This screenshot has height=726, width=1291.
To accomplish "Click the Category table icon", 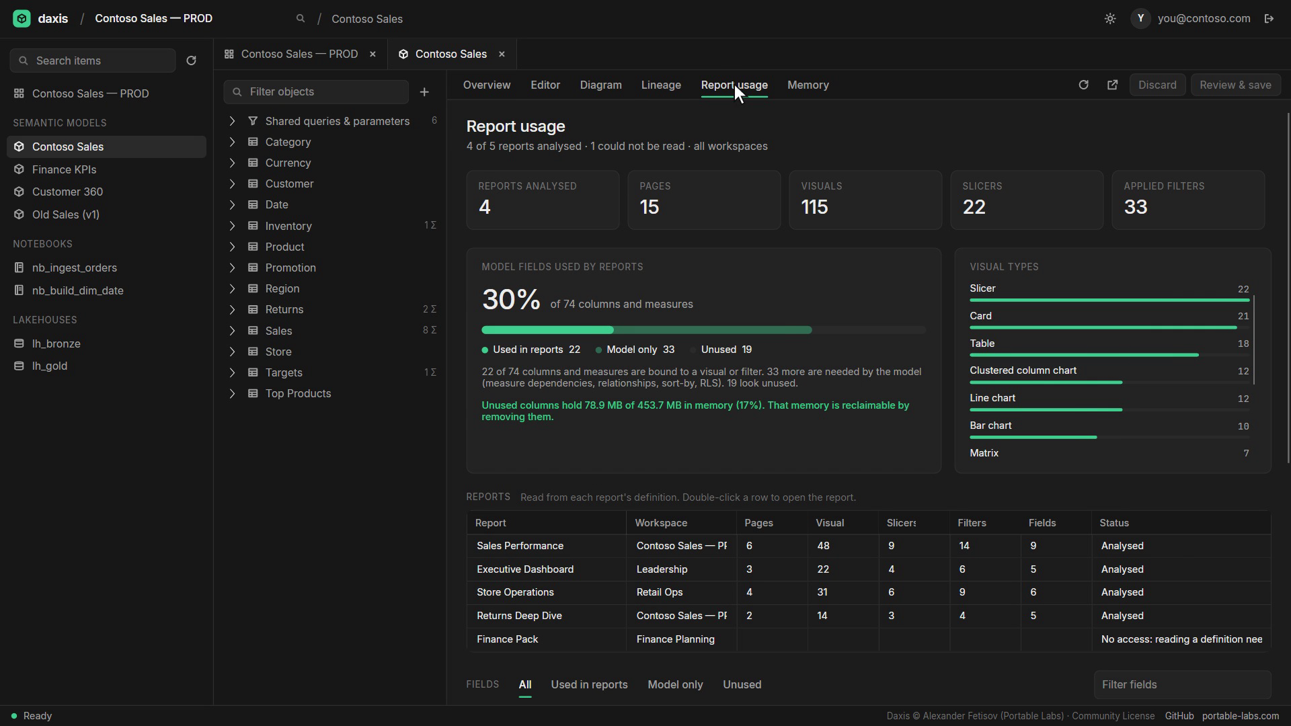I will 253,142.
